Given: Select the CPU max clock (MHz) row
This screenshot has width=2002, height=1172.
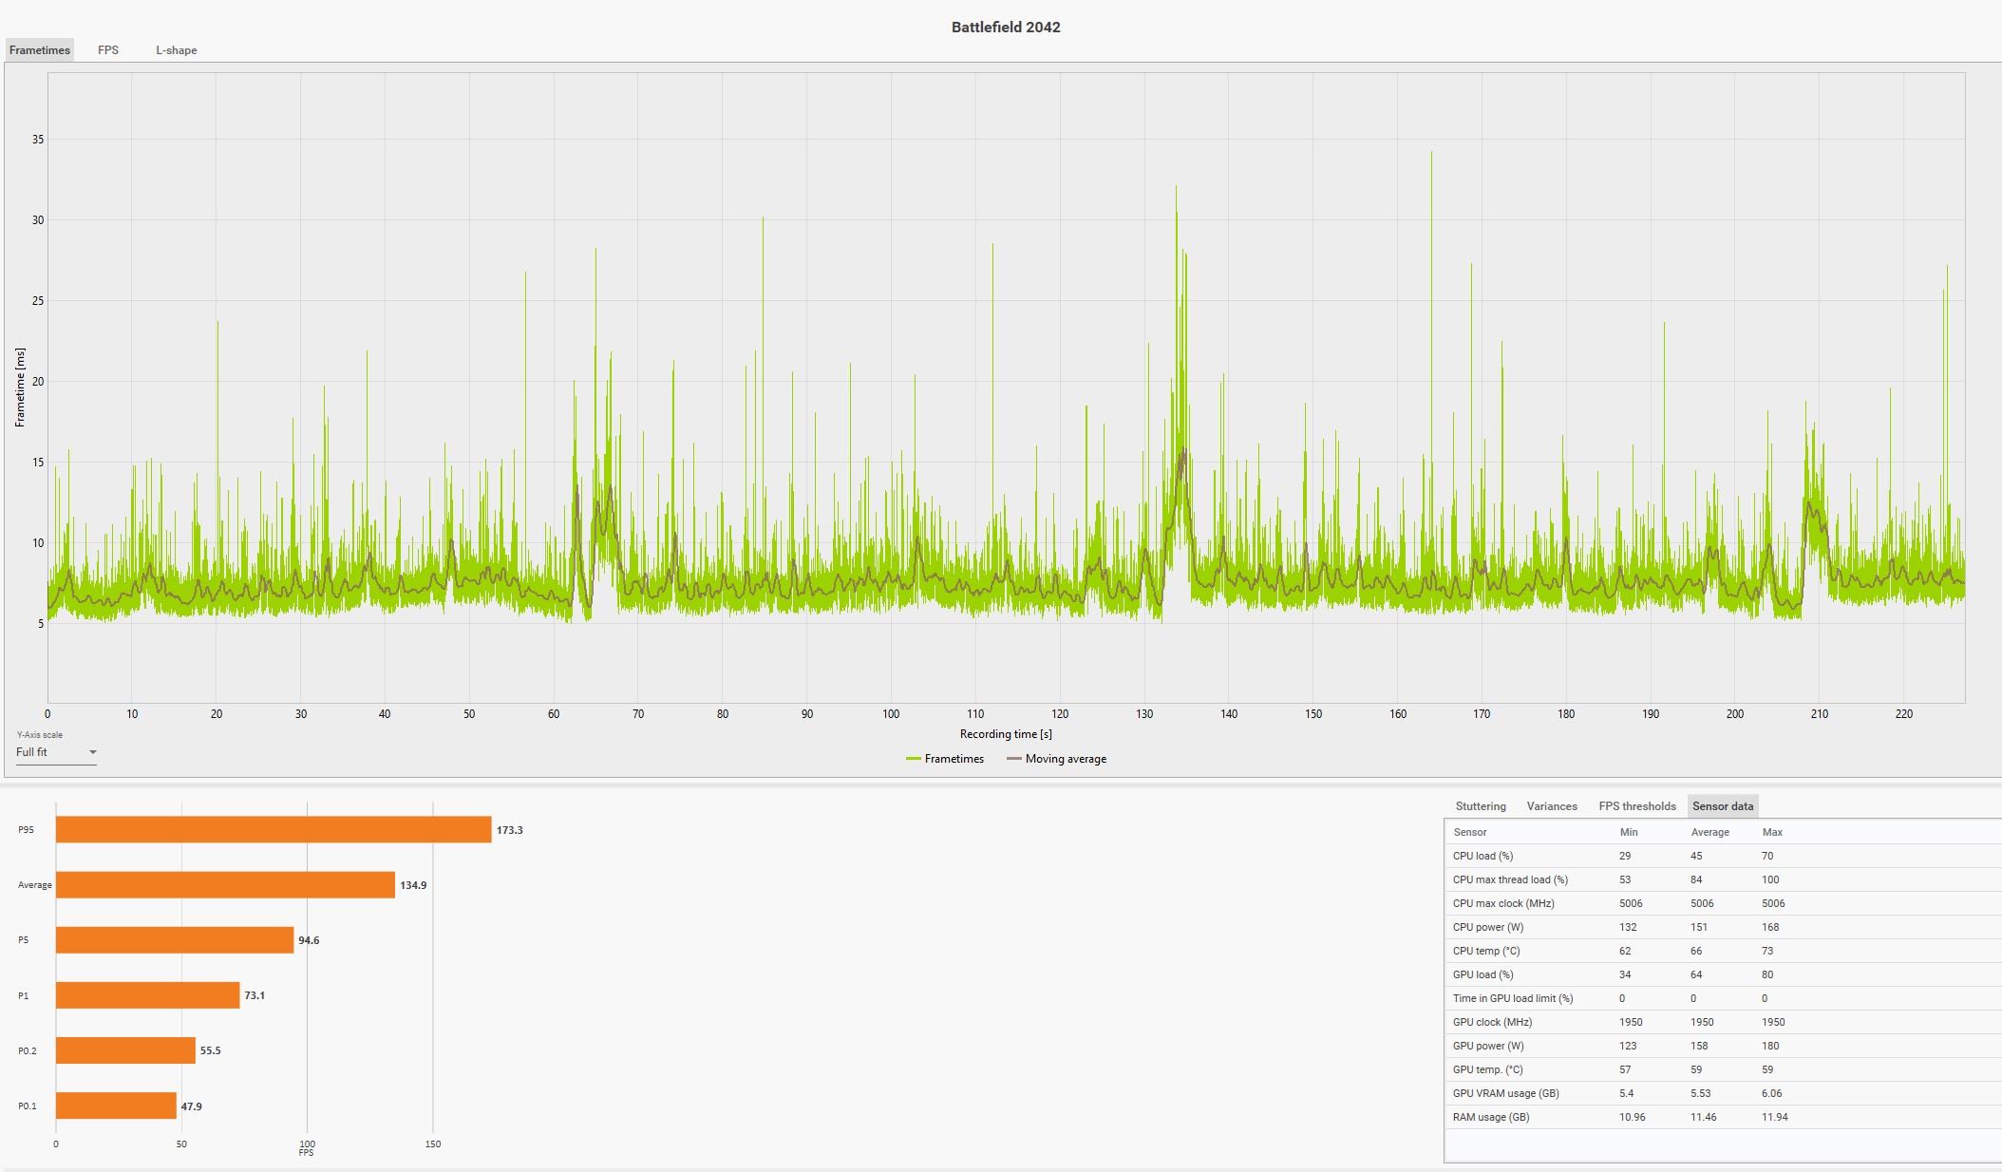Looking at the screenshot, I should point(1723,903).
